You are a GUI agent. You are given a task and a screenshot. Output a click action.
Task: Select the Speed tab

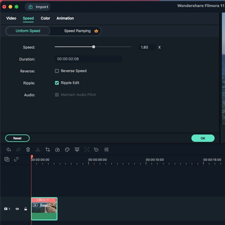tap(28, 18)
